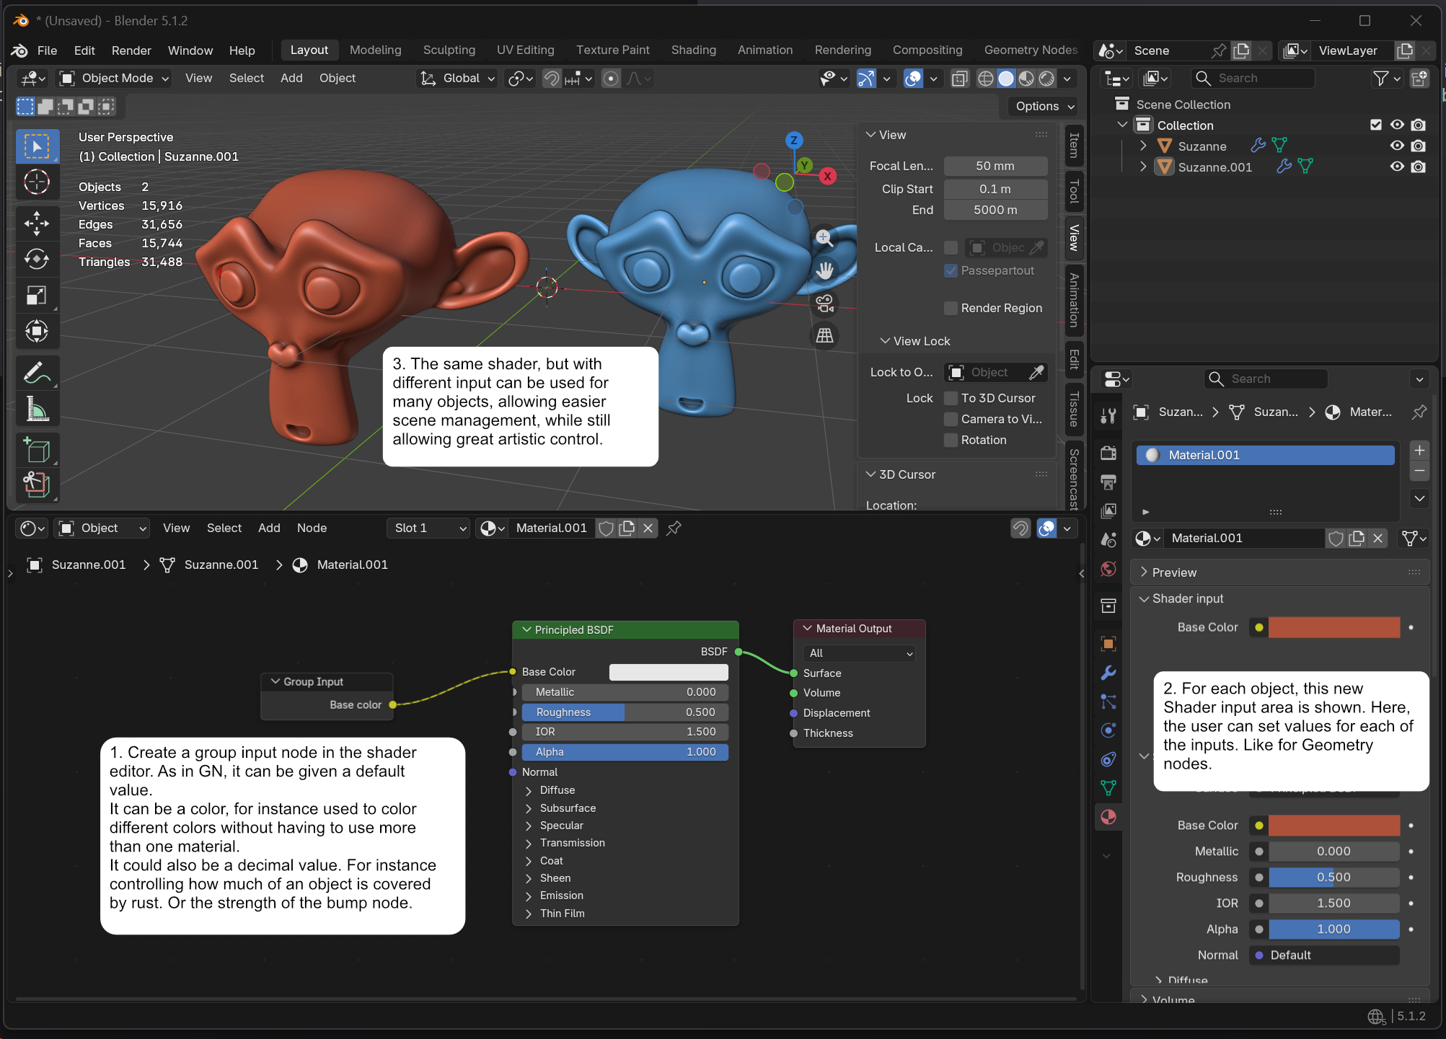Activate the Move tool in viewport toolbar
The width and height of the screenshot is (1446, 1039).
tap(37, 223)
